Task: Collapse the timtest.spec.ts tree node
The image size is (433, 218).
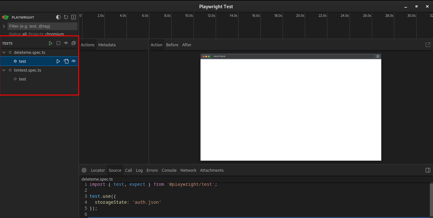Action: [x=4, y=70]
